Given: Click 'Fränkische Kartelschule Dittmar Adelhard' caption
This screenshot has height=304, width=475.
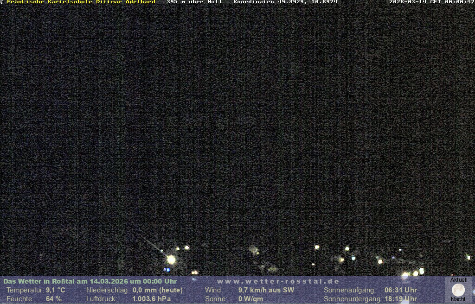Looking at the screenshot, I should coord(81,2).
